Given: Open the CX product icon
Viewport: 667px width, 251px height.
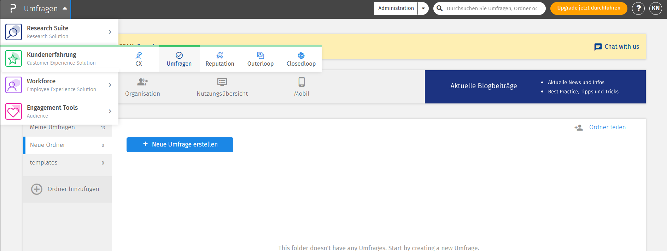Looking at the screenshot, I should click(139, 55).
